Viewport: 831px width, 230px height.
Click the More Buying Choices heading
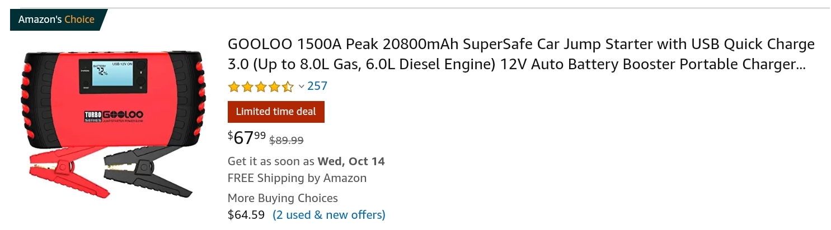click(283, 198)
